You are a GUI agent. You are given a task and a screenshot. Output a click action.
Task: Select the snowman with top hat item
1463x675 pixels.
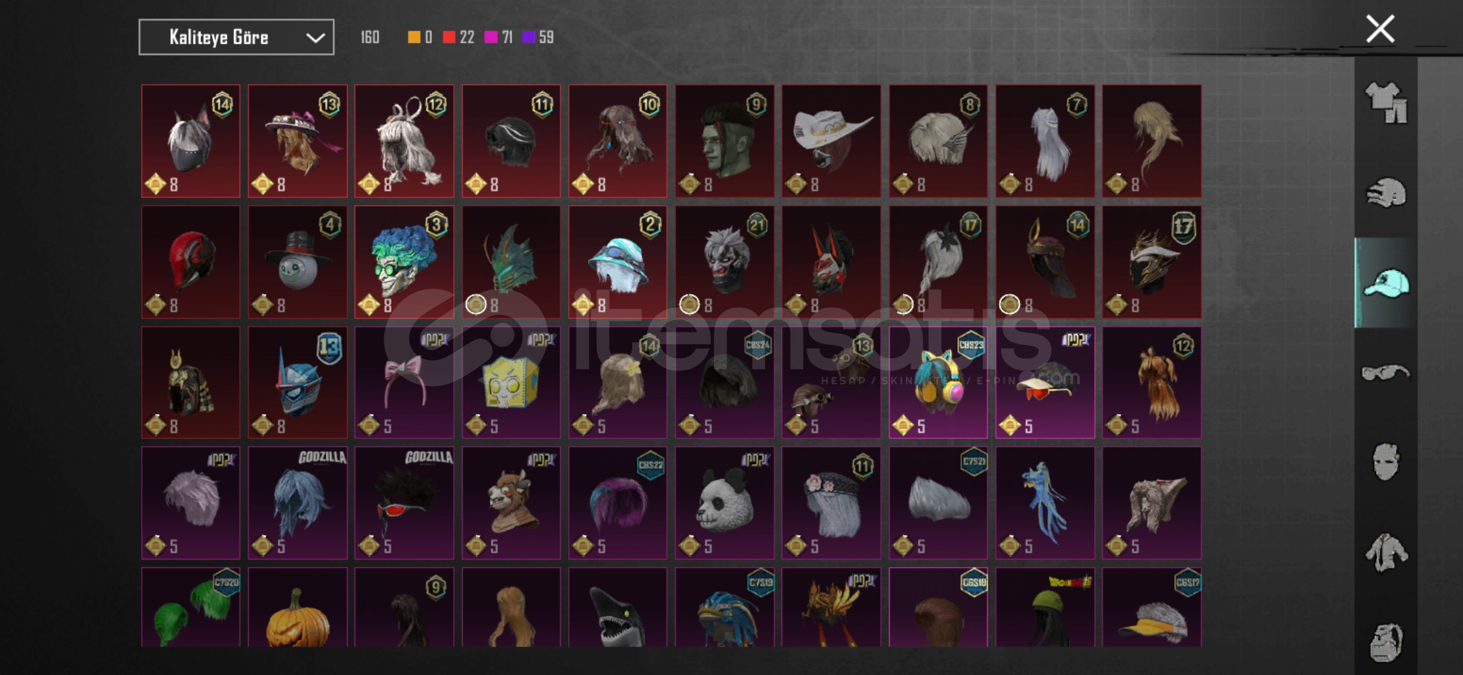pos(298,262)
